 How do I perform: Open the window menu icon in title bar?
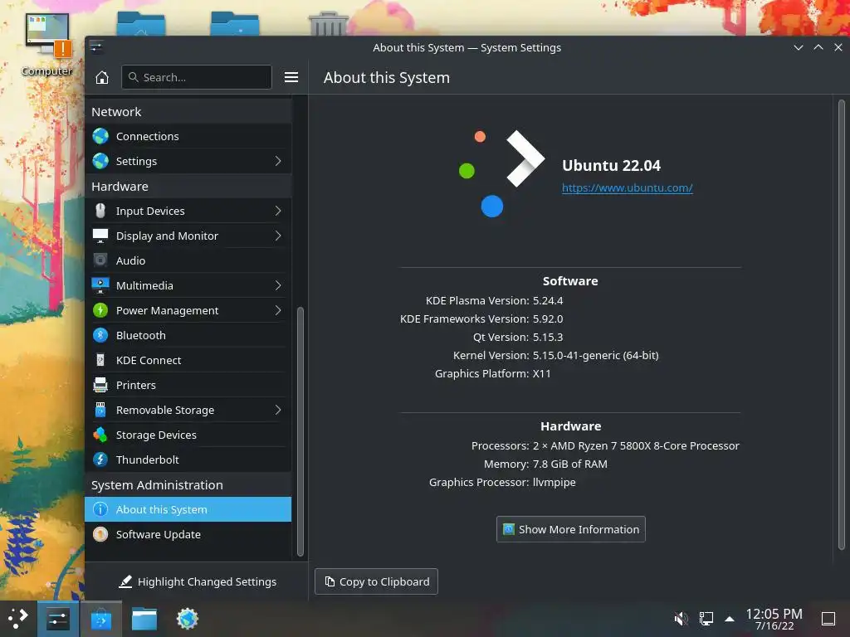coord(96,47)
